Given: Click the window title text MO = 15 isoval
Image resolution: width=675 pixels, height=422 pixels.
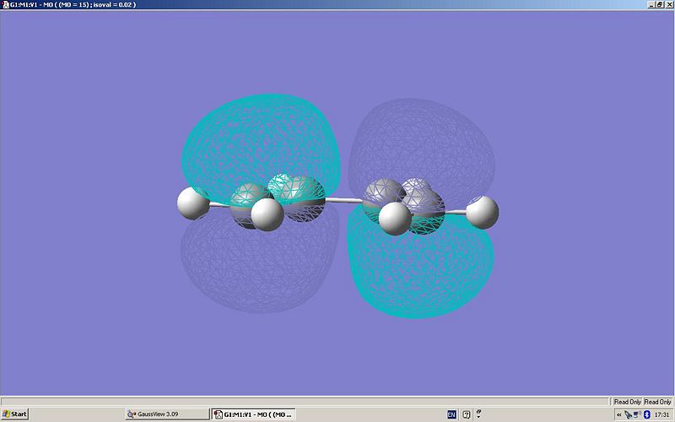Looking at the screenshot, I should 73,5.
